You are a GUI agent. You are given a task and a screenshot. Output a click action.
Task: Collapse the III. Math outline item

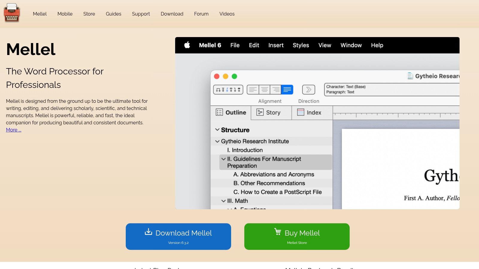223,201
